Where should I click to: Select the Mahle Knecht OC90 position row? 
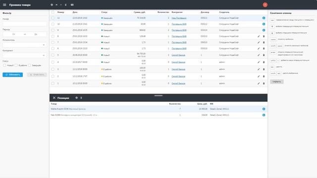point(158,109)
